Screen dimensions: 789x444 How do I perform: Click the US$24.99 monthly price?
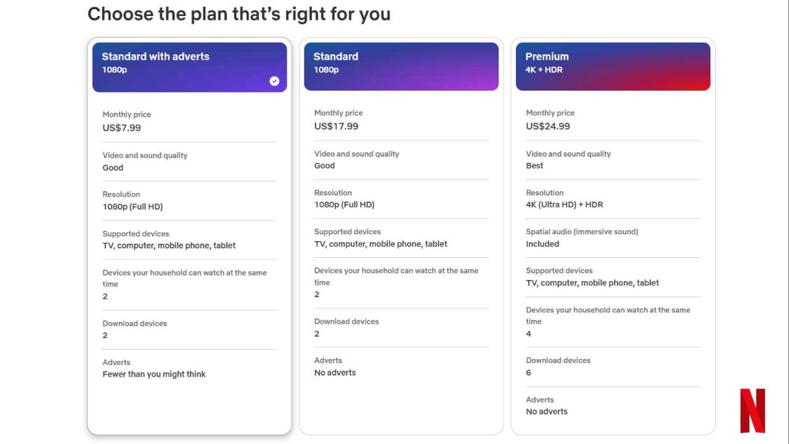pos(548,126)
